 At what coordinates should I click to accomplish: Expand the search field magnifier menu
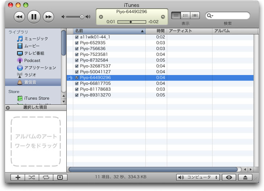tap(210, 16)
